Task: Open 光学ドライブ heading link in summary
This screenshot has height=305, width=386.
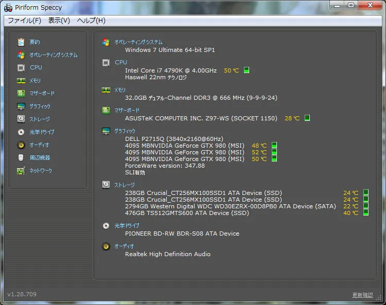Action: click(x=127, y=226)
